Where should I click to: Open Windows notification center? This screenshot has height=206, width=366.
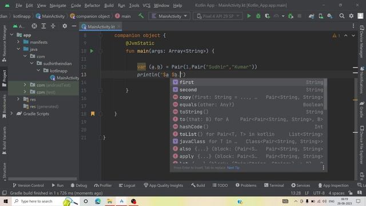coord(359,201)
